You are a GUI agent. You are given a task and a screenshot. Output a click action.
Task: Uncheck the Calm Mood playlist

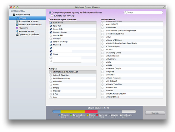(51, 23)
